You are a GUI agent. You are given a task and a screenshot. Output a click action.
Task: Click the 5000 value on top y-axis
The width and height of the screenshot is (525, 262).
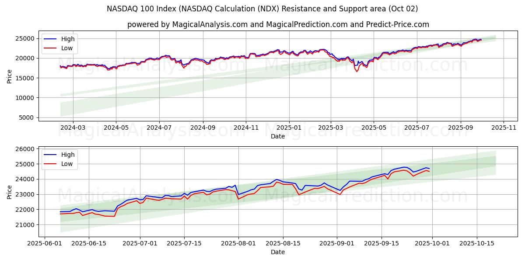pyautogui.click(x=26, y=117)
